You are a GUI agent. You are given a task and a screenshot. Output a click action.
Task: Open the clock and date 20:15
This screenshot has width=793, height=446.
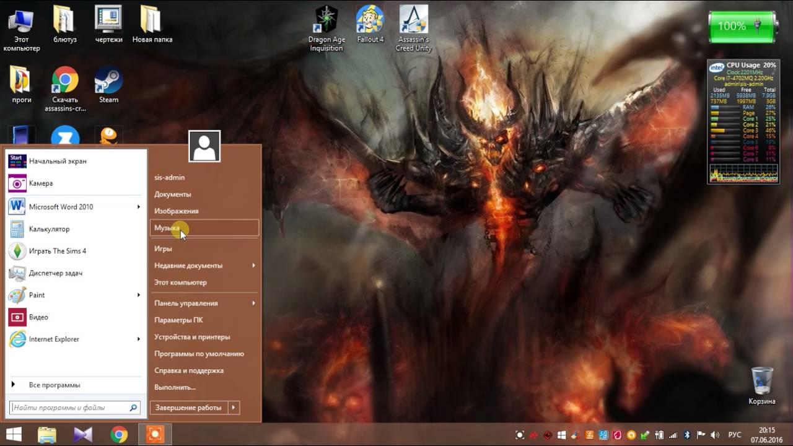766,435
